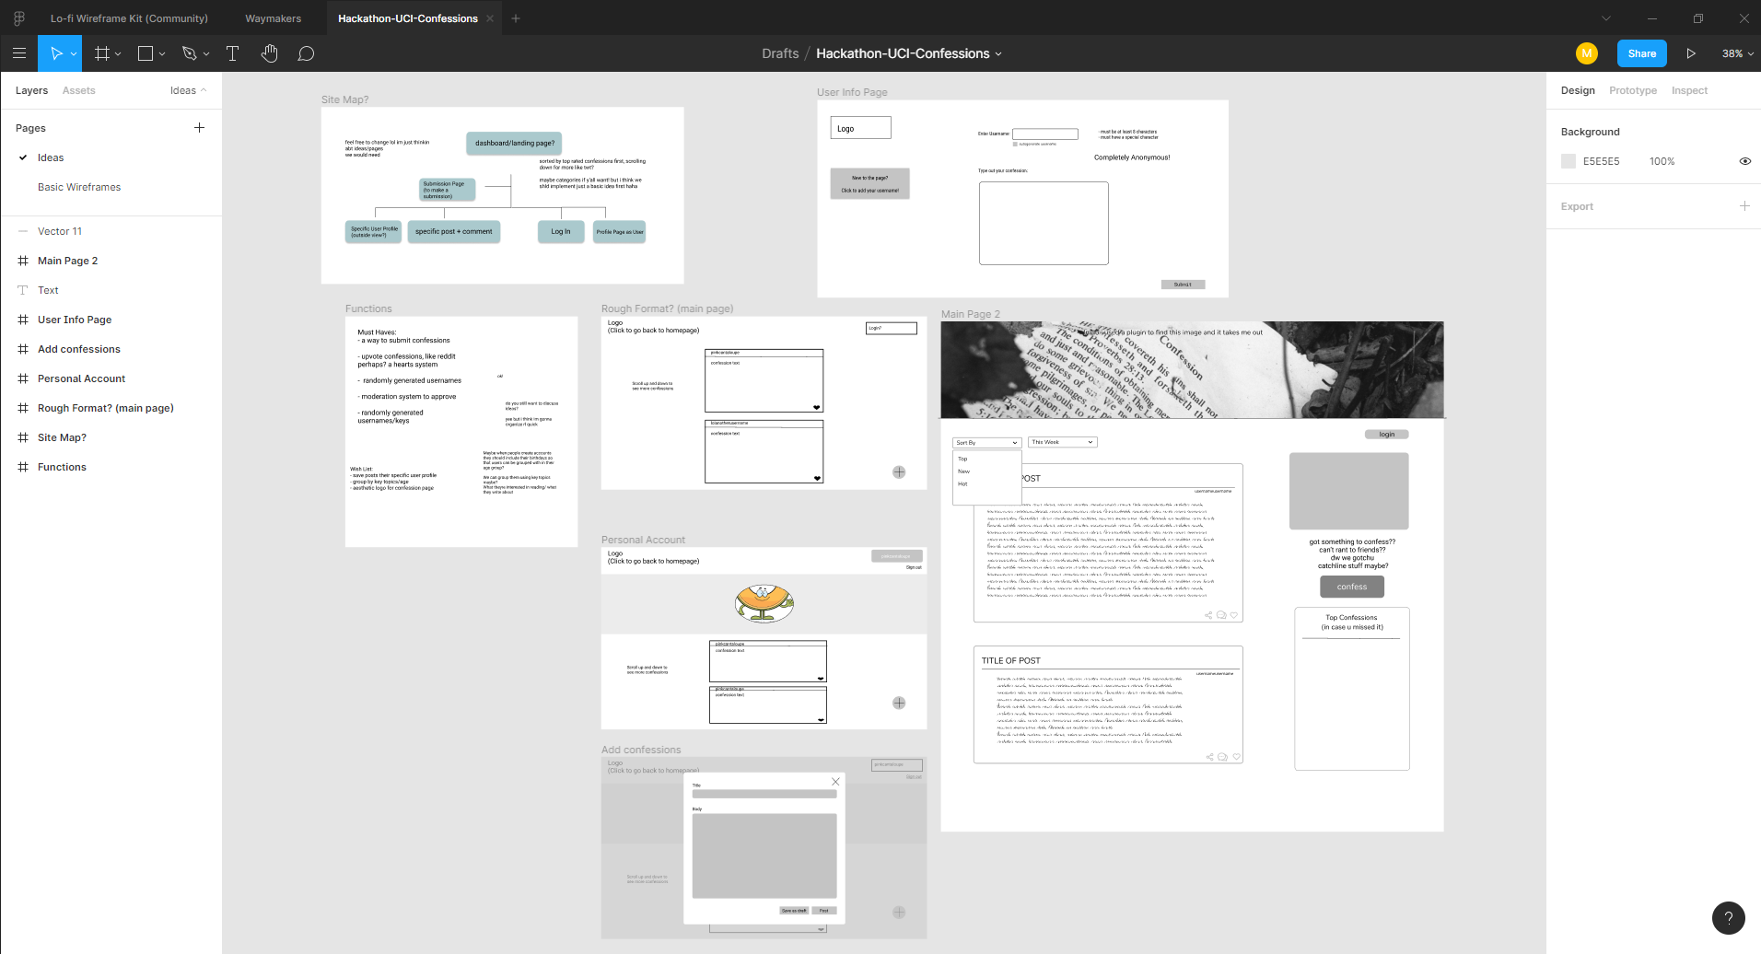Screen dimensions: 1761x954
Task: Open shape tools dropdown arrow
Action: (162, 53)
